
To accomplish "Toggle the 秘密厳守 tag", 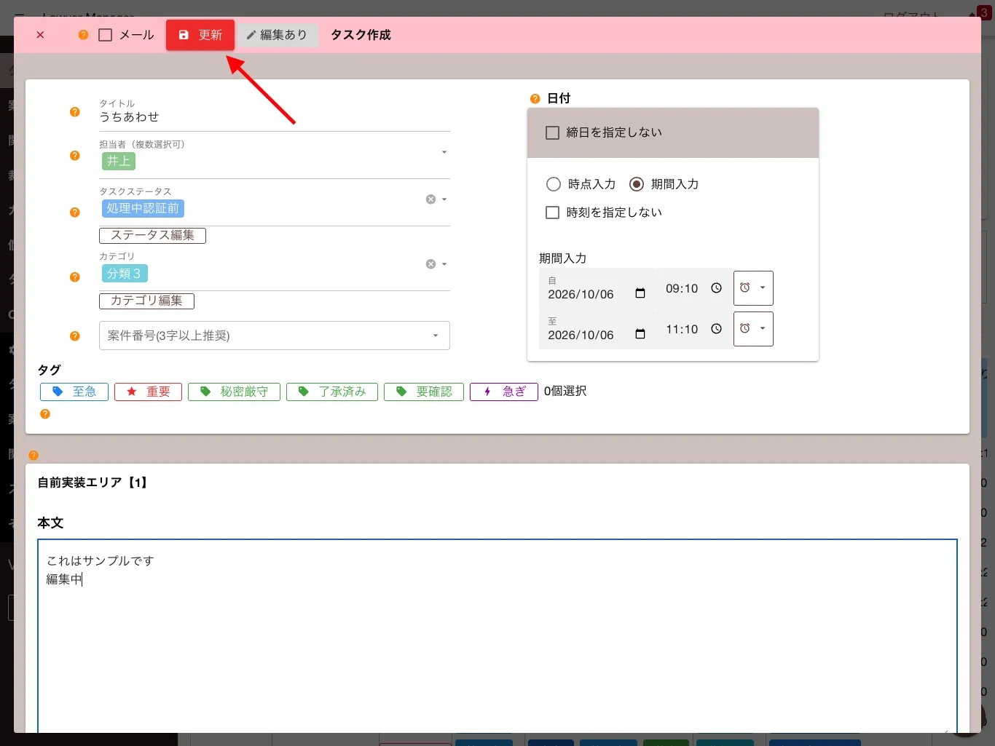I will pos(234,392).
